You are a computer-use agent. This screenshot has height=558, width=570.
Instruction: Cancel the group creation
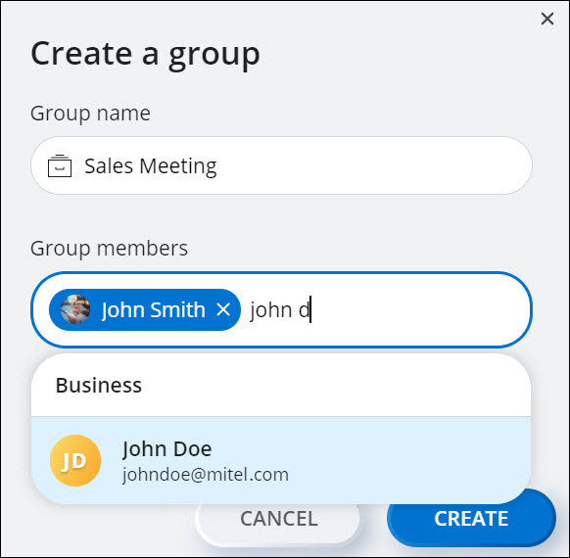pyautogui.click(x=278, y=519)
